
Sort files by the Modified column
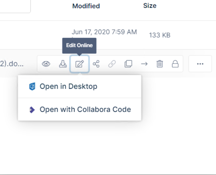click(x=86, y=6)
